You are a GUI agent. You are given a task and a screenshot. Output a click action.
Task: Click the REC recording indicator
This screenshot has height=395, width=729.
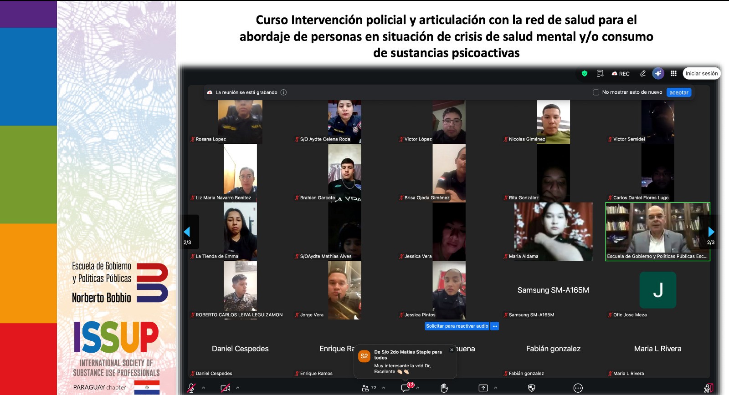[621, 74]
